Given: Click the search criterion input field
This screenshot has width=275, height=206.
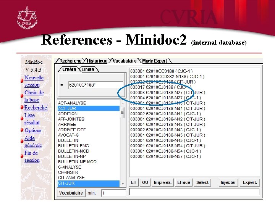Looking at the screenshot, I should [95, 85].
